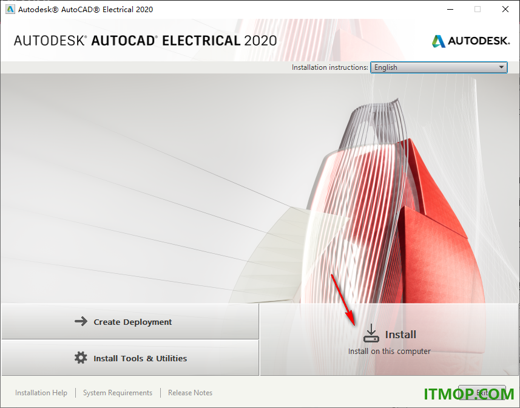
Task: Open the Installation instructions language dropdown
Action: pyautogui.click(x=439, y=67)
